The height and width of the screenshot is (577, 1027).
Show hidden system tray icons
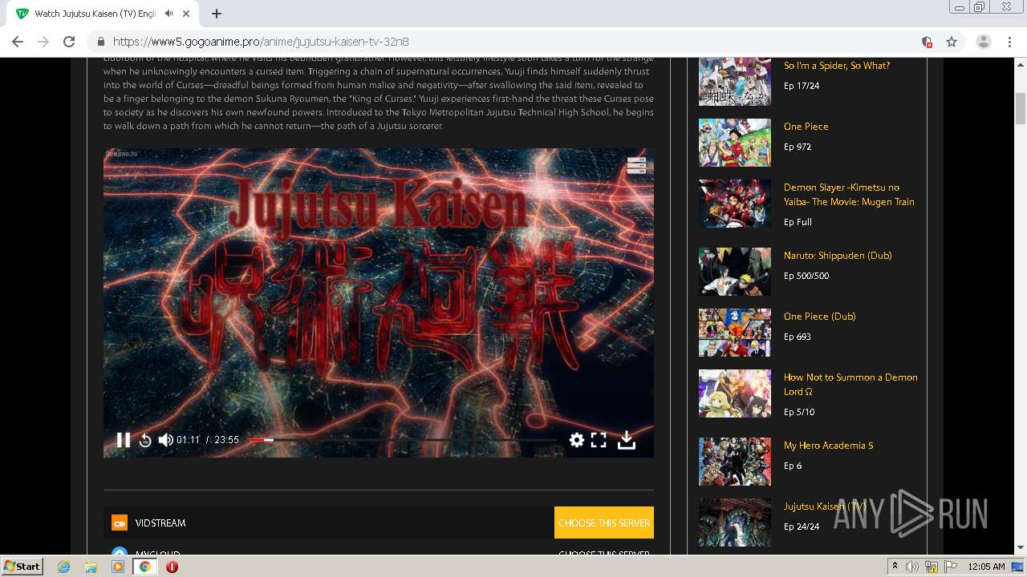pyautogui.click(x=895, y=567)
